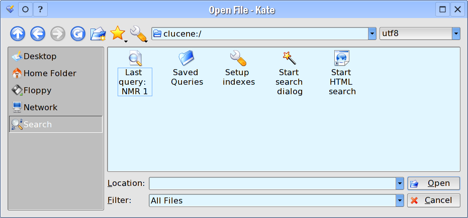468x218 pixels.
Task: Click the Cancel button
Action: (434, 200)
